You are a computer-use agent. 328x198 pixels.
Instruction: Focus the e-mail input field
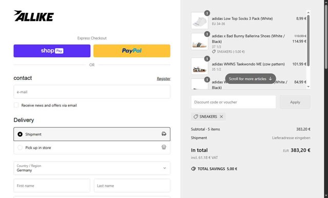[x=92, y=92]
